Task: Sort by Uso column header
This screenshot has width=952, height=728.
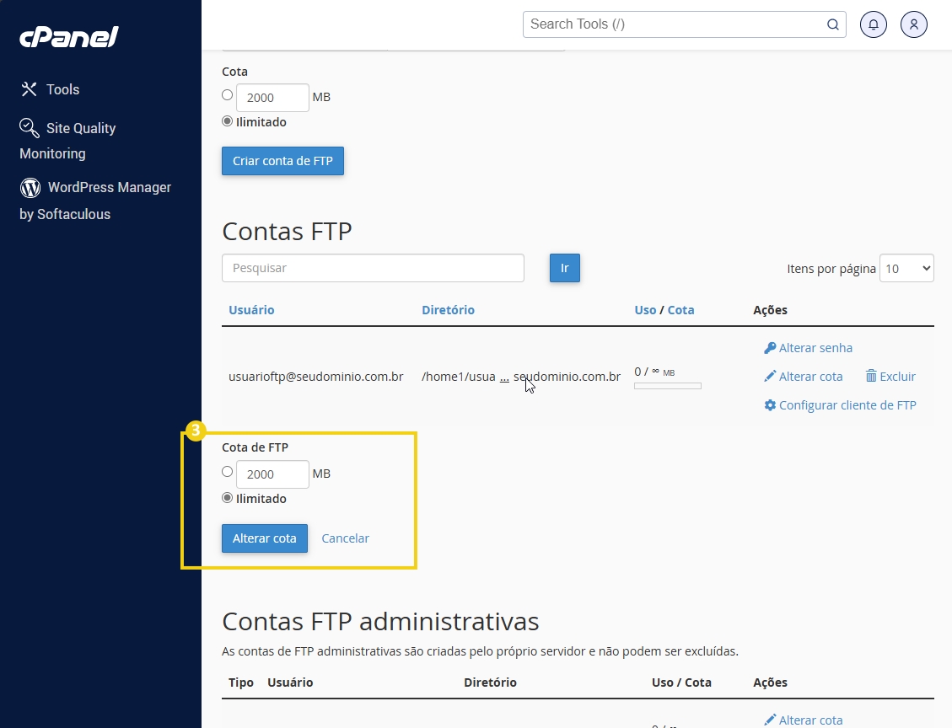Action: point(645,310)
